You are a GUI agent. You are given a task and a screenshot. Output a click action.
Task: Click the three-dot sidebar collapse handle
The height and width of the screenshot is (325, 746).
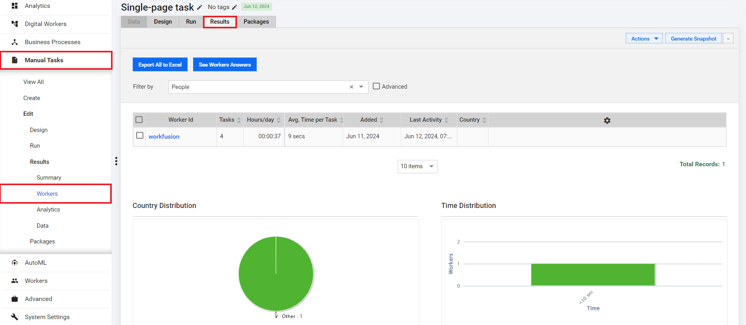116,161
